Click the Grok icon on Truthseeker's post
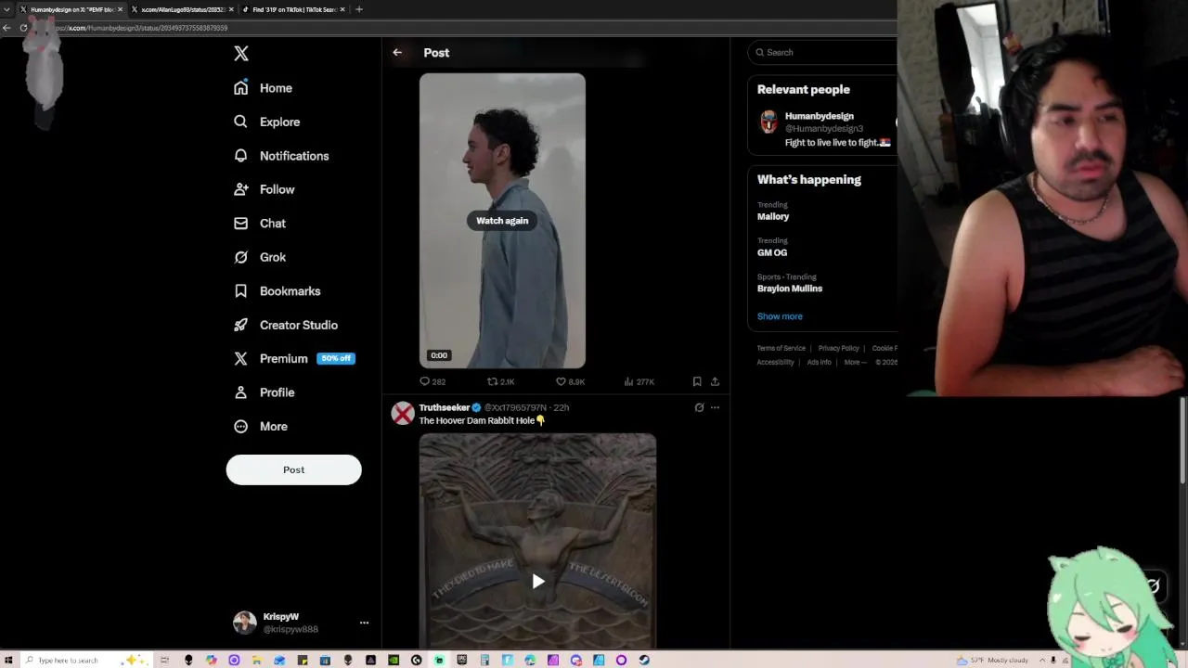The width and height of the screenshot is (1188, 668). [699, 407]
